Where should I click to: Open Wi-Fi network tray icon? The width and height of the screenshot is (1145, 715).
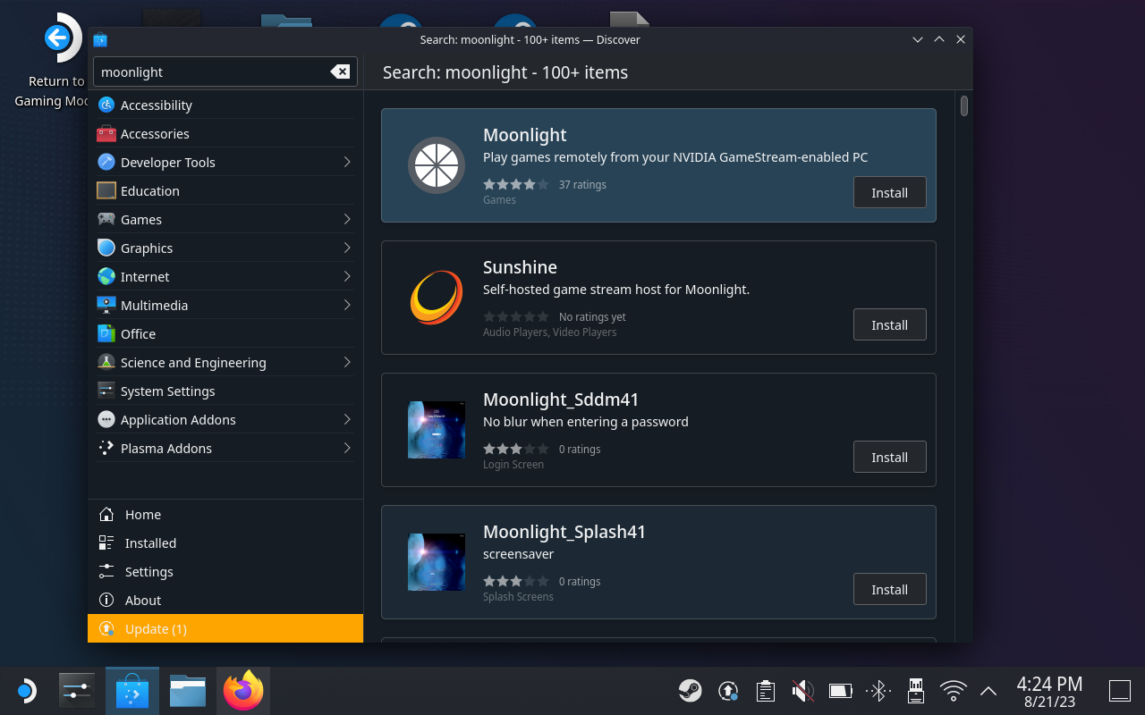tap(954, 691)
